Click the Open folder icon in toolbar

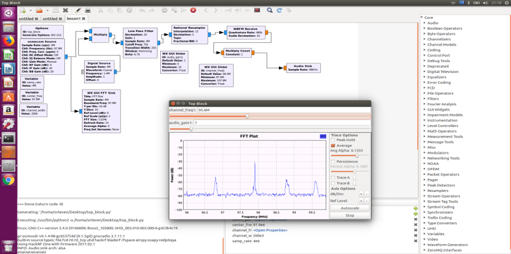click(39, 10)
